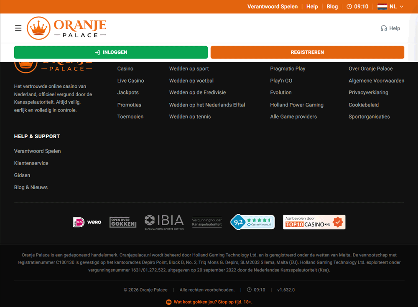Open Wedden op de Eredivisie link

click(198, 92)
